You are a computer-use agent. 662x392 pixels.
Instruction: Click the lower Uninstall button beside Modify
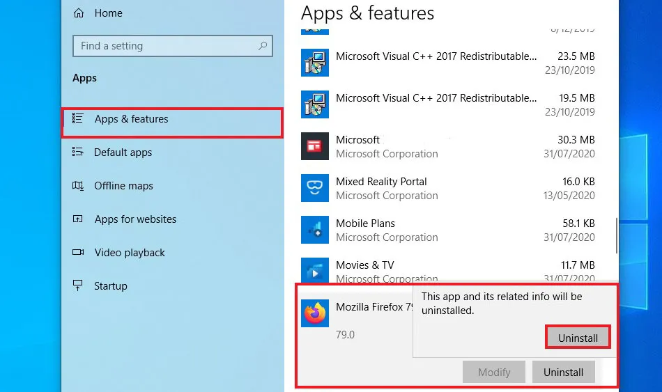(563, 372)
